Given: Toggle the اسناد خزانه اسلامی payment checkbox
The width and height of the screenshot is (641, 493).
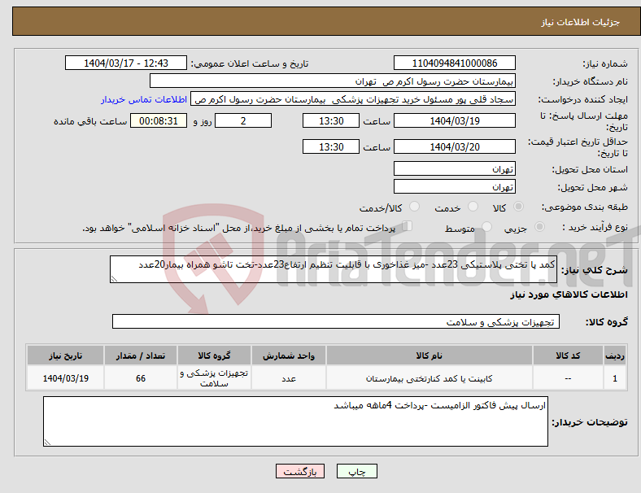Looking at the screenshot, I should 408,226.
